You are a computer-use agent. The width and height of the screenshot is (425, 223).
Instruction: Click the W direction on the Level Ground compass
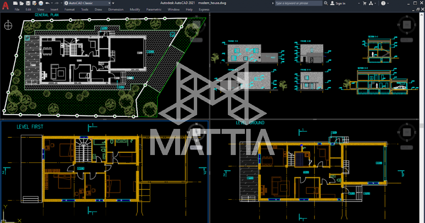click(399, 133)
